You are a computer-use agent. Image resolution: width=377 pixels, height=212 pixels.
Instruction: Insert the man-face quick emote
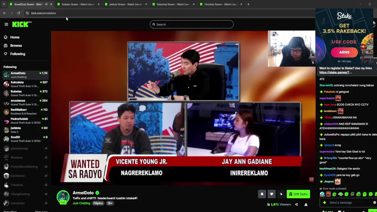click(x=328, y=194)
